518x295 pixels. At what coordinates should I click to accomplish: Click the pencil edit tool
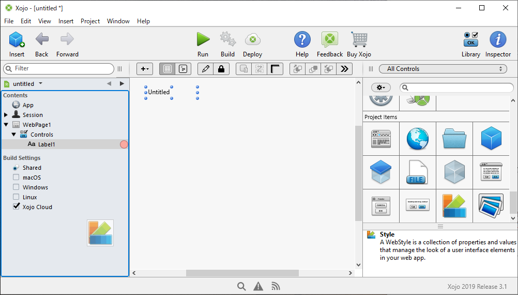click(205, 69)
